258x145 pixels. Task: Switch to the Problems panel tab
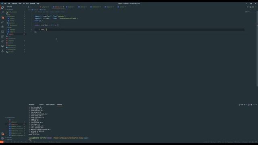(31, 105)
